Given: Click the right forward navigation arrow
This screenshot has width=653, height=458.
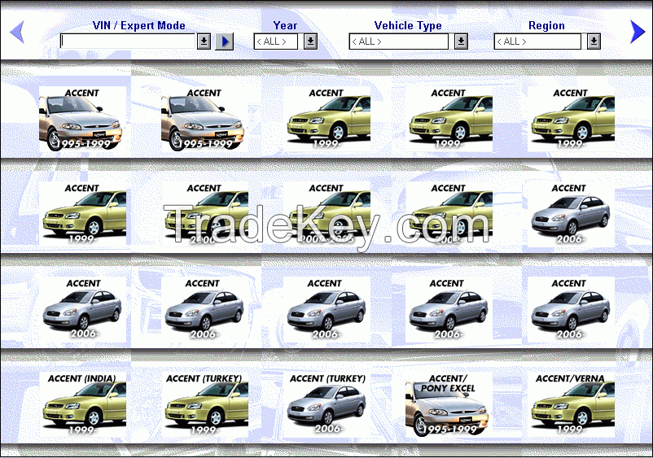Looking at the screenshot, I should [x=638, y=32].
